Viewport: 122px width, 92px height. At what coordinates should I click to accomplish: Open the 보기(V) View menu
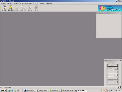[x=36, y=3]
